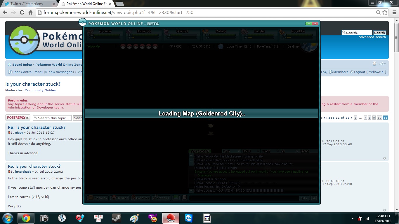Click the POSTREPLY button on the forum

click(18, 118)
